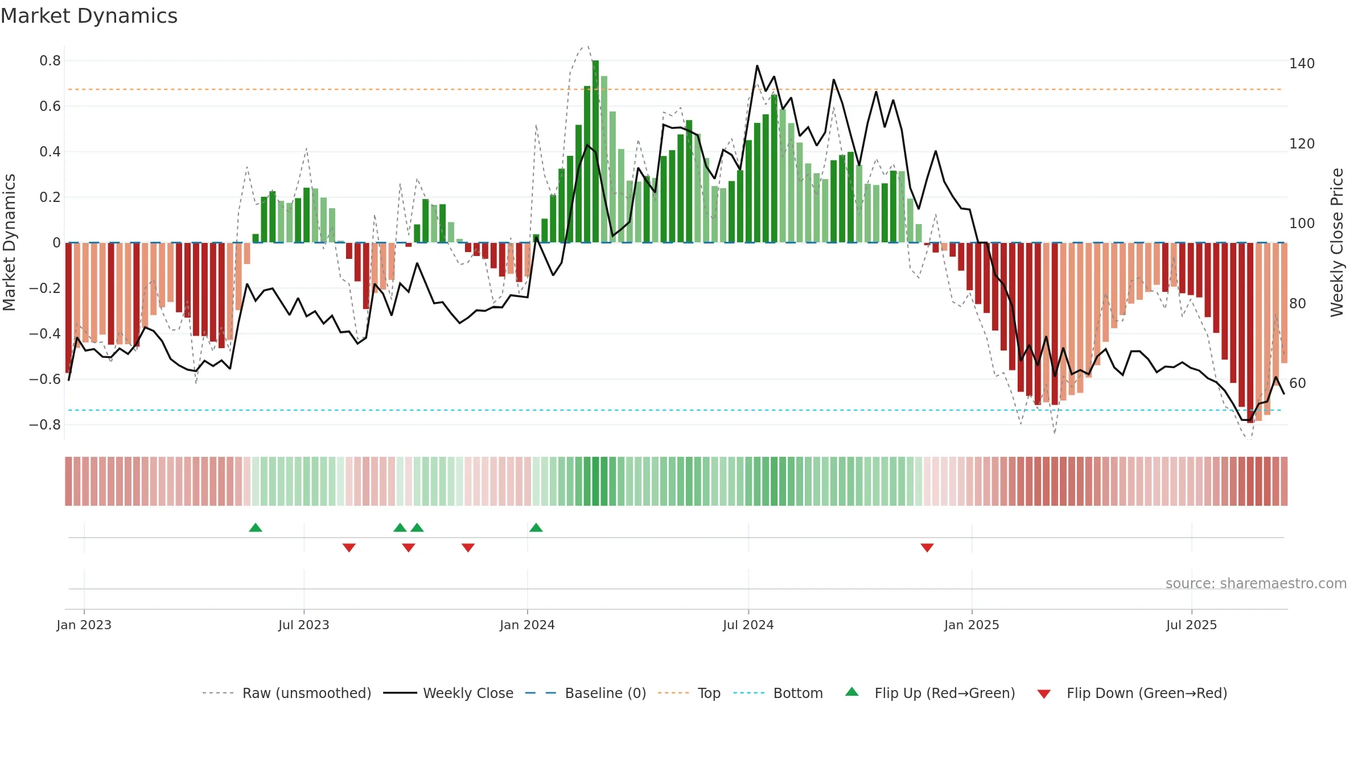This screenshot has height=768, width=1366.
Task: Click the green triangle icon in the legend
Action: (x=852, y=692)
